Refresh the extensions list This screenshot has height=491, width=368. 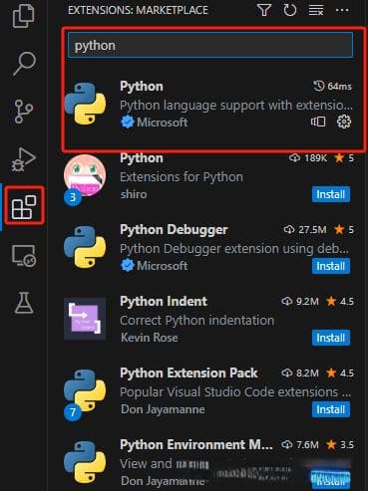290,10
